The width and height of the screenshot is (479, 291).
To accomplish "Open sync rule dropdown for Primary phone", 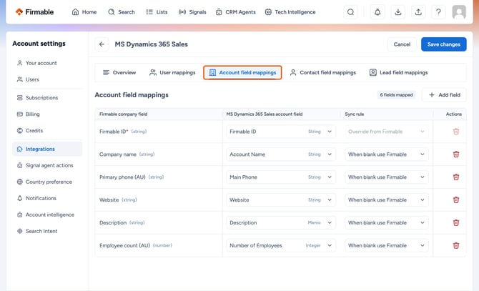I will click(387, 177).
